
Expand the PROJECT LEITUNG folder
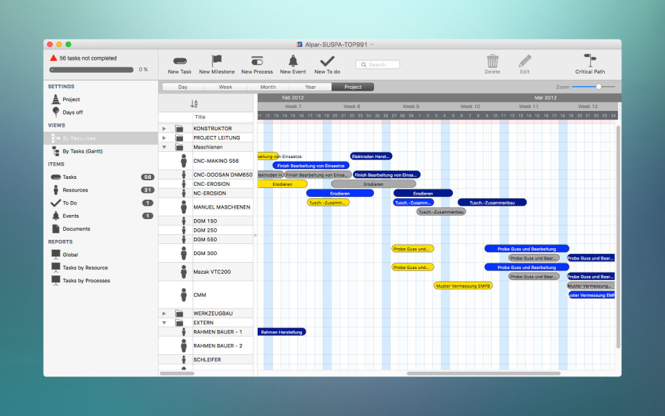(x=164, y=137)
